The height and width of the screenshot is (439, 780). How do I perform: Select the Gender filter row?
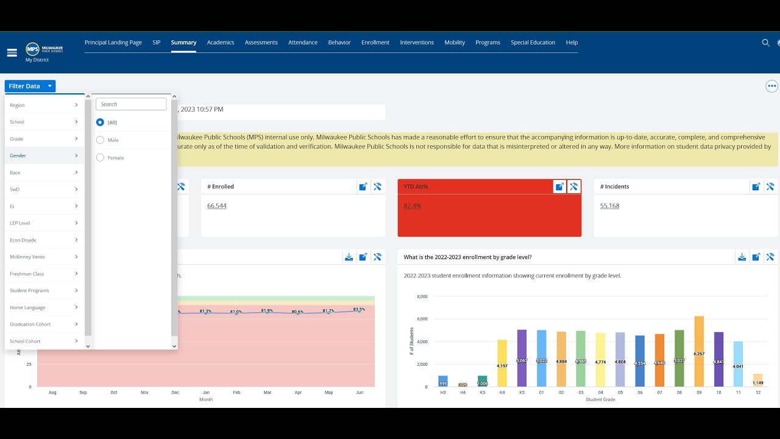coord(44,155)
